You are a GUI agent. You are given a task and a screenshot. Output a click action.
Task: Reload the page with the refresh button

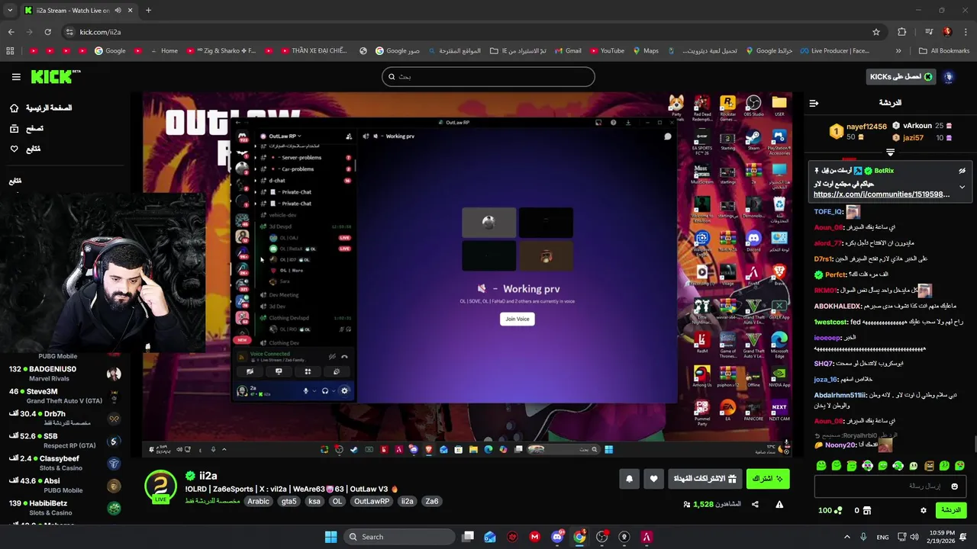(47, 32)
